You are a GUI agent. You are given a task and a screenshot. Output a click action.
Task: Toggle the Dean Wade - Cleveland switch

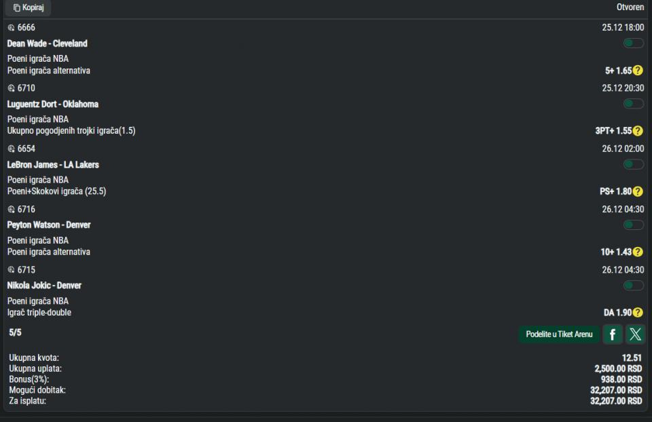(634, 43)
